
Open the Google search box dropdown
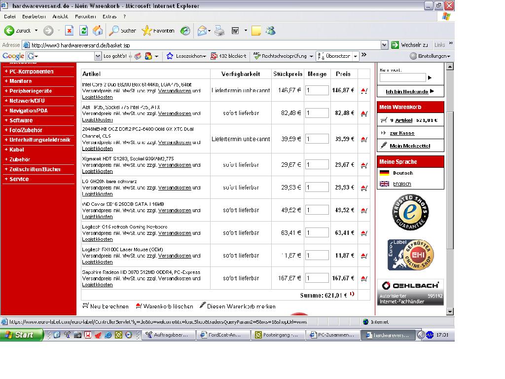[x=98, y=56]
